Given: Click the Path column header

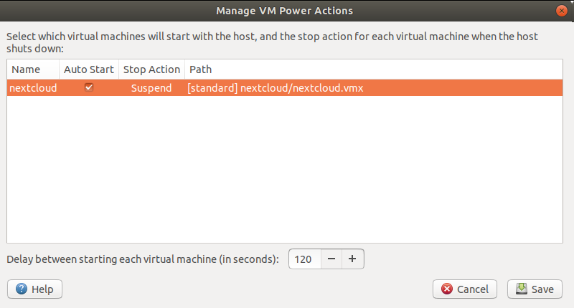Looking at the screenshot, I should 373,69.
